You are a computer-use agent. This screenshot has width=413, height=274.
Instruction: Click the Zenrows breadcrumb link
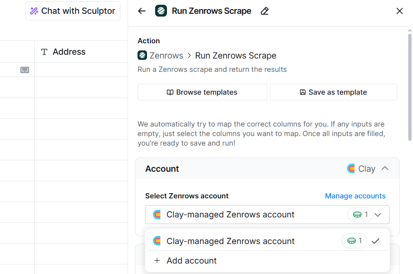pos(166,56)
